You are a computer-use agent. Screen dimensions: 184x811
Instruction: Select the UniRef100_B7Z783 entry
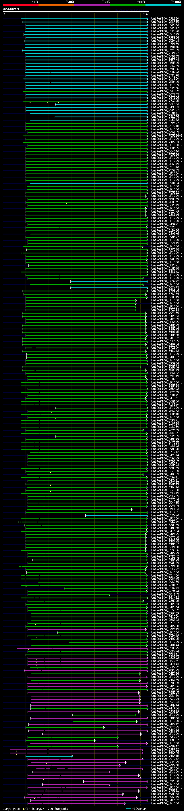[x=165, y=310]
